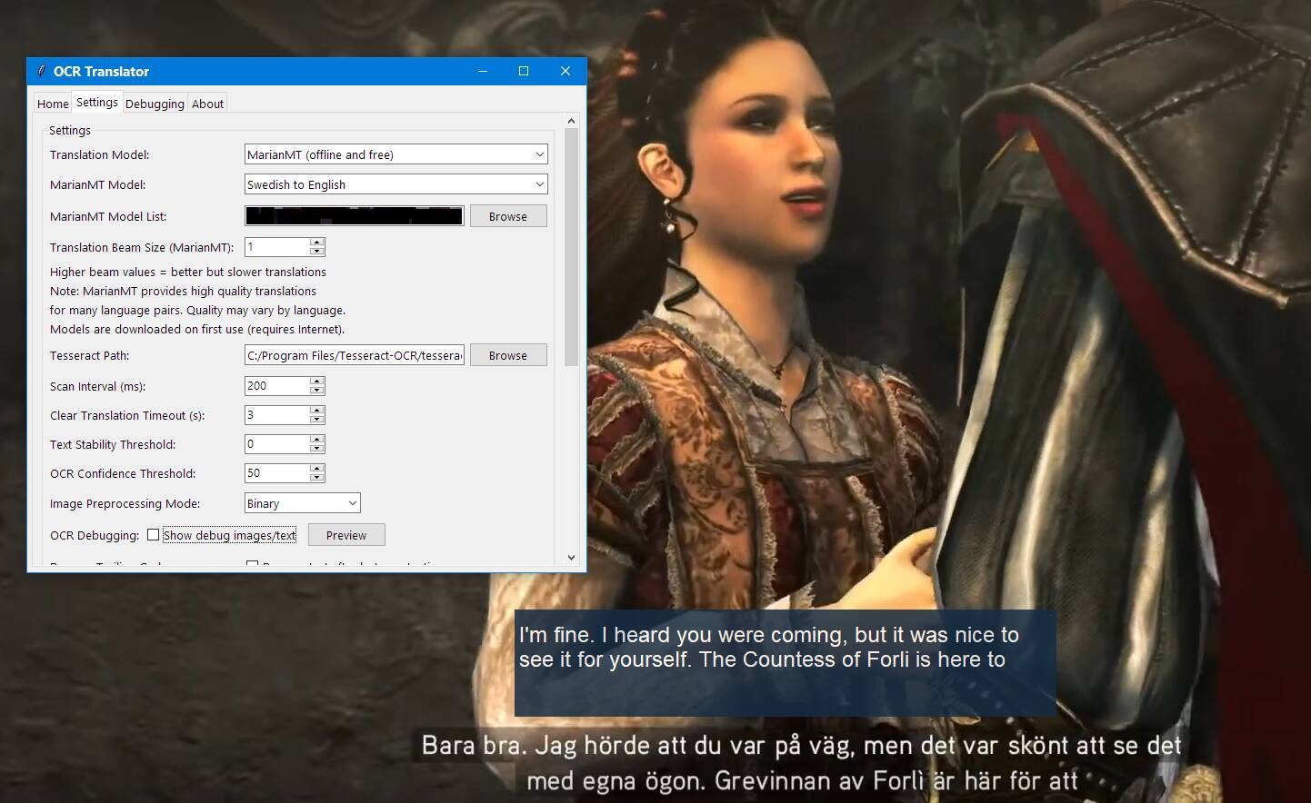This screenshot has height=803, width=1311.
Task: Go to the About tab
Action: pos(207,104)
